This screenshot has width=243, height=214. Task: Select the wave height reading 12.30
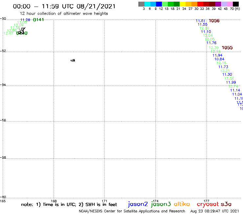(204, 28)
